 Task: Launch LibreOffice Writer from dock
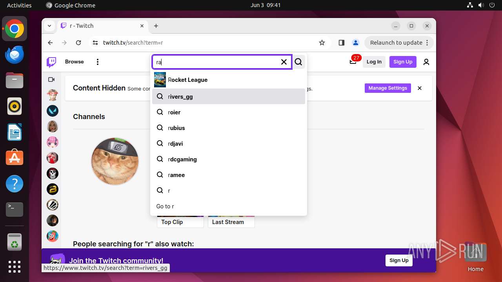[x=15, y=132]
